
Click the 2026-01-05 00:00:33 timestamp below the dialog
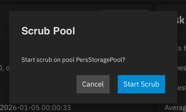(x=36, y=108)
